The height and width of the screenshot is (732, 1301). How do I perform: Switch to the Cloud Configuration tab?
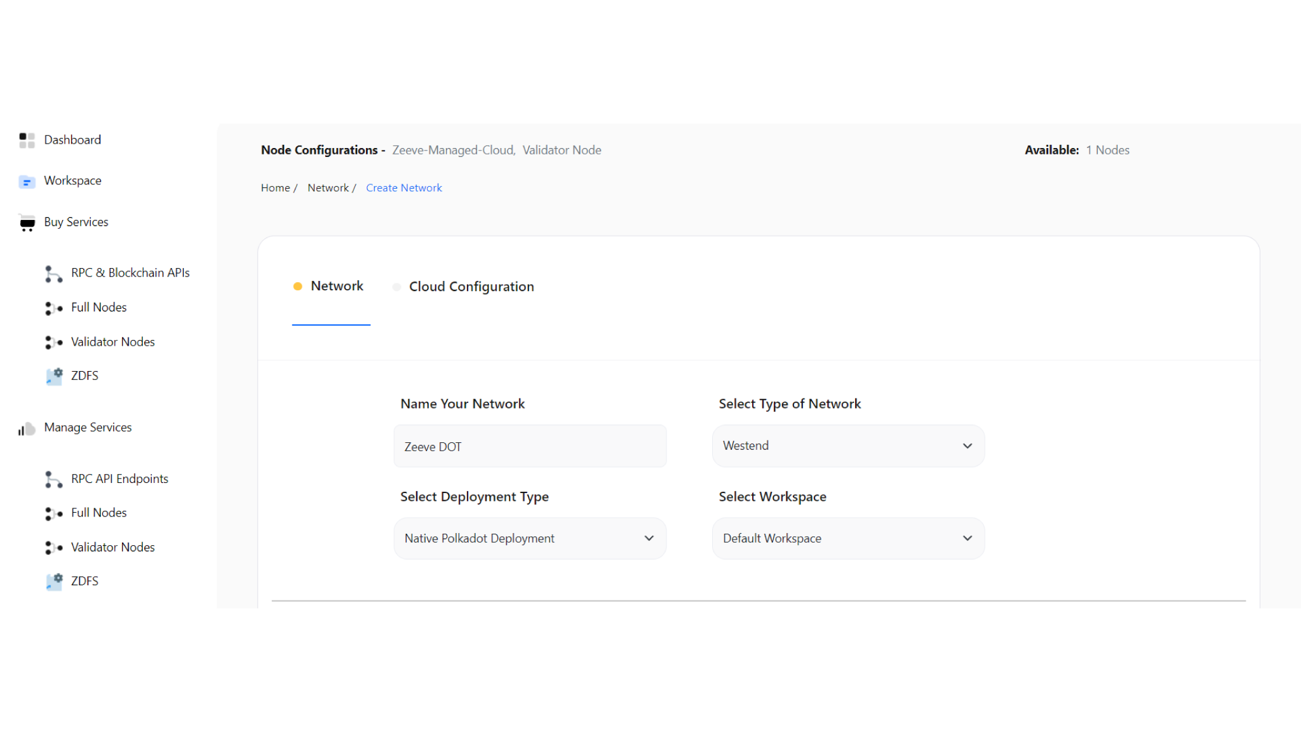click(x=471, y=287)
